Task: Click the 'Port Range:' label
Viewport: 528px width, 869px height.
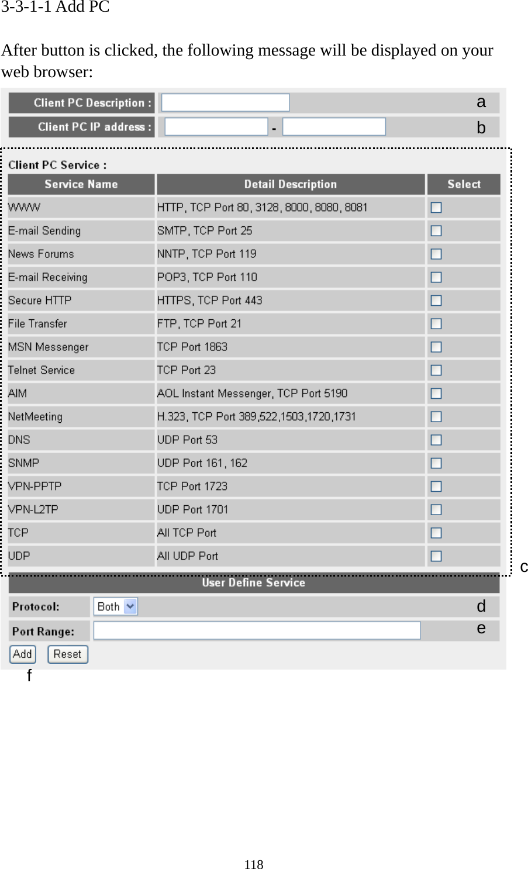Action: (43, 632)
